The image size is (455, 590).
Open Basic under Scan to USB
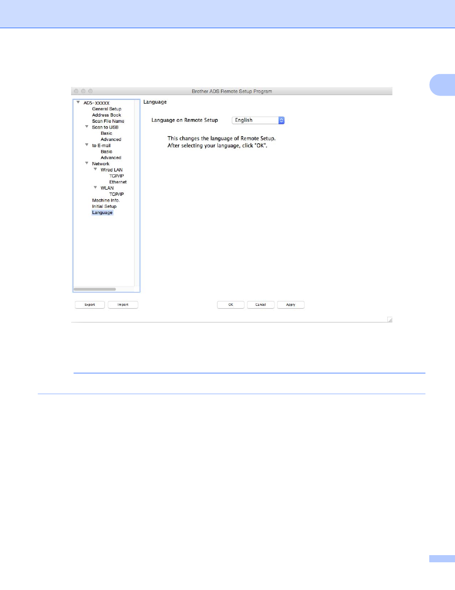pyautogui.click(x=106, y=133)
